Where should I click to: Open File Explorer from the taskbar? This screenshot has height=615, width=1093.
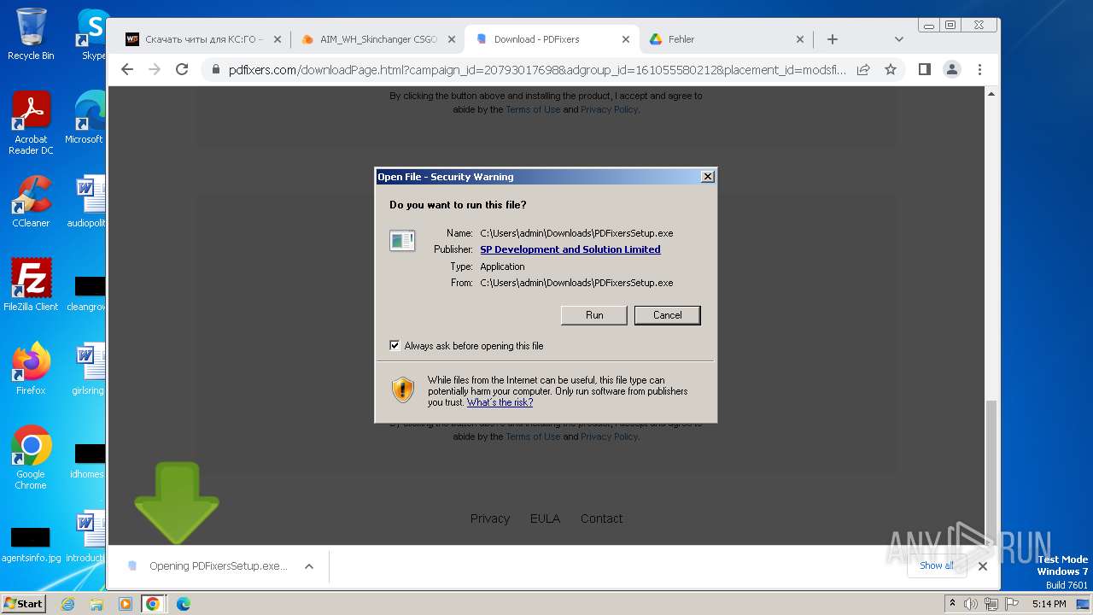(x=96, y=604)
